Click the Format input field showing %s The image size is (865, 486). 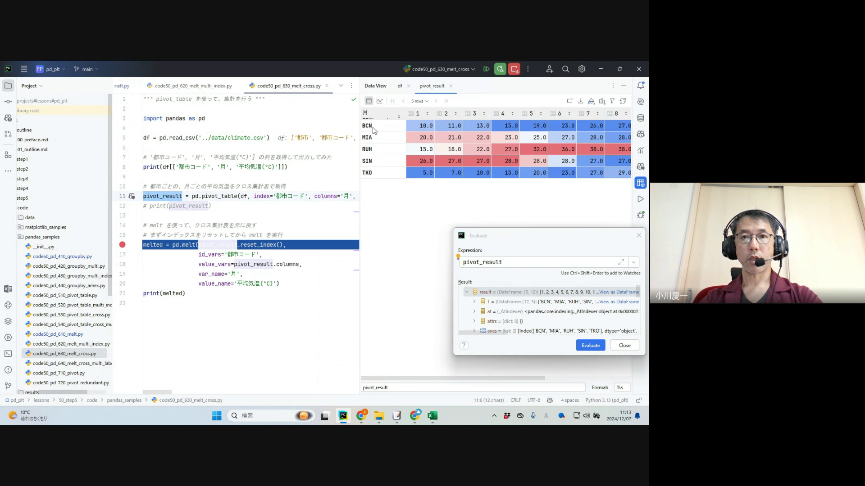click(622, 387)
